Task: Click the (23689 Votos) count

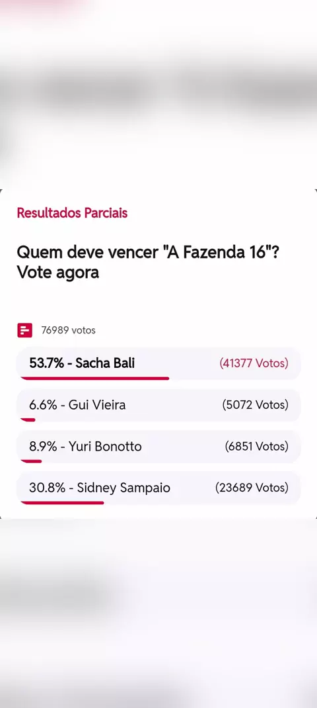Action: pyautogui.click(x=252, y=488)
